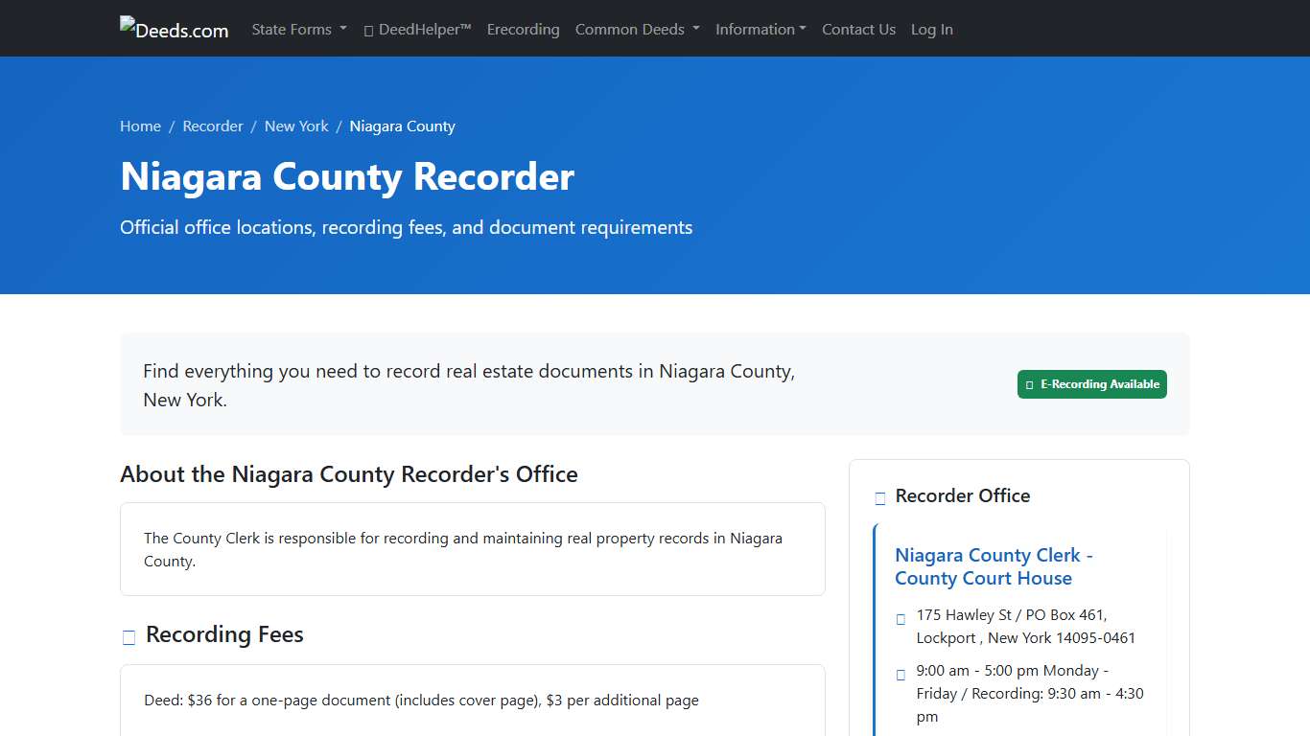
Task: Open Contact Us from the top menu
Action: [858, 29]
